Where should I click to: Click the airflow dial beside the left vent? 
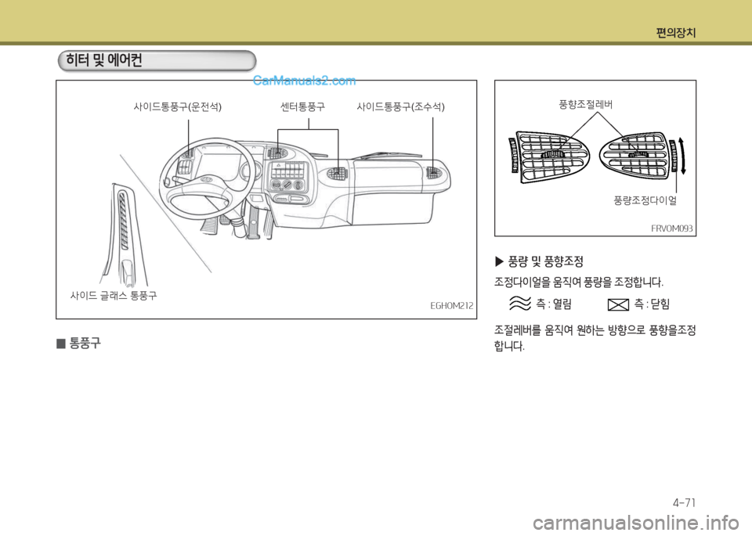tap(512, 155)
